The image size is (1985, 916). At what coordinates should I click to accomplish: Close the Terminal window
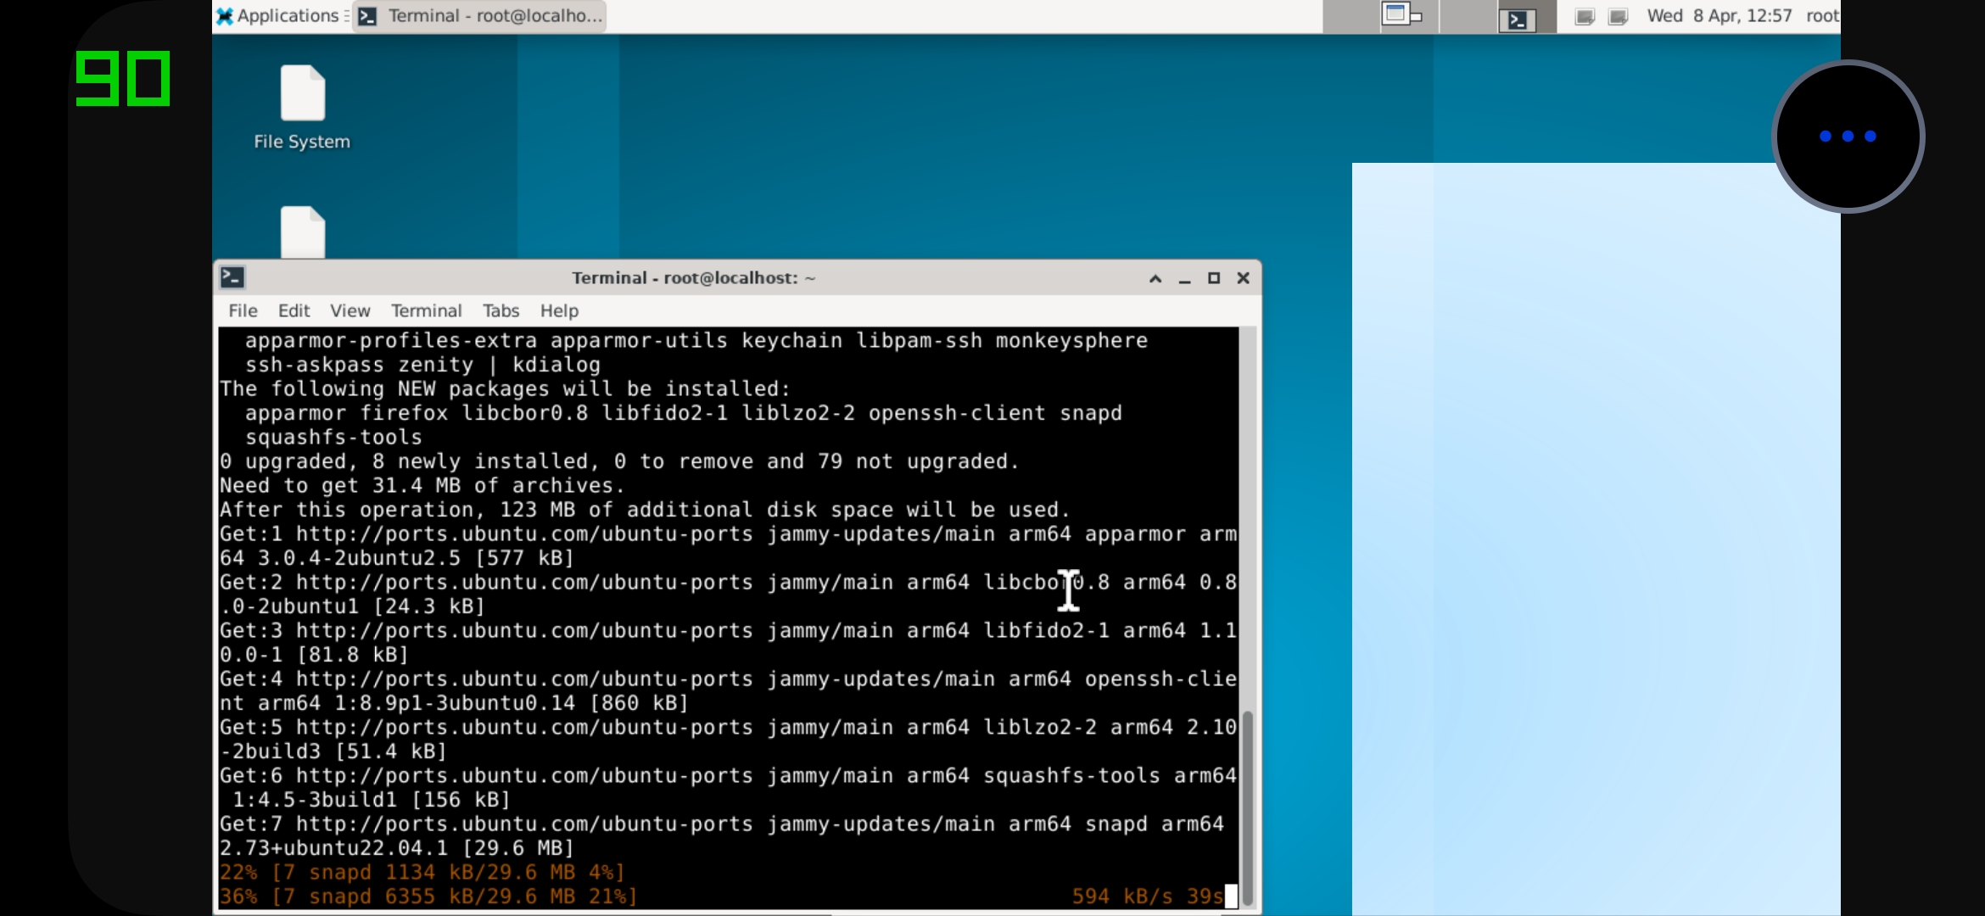click(x=1243, y=278)
